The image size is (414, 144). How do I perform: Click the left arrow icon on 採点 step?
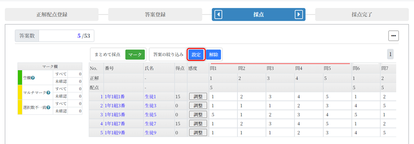click(218, 14)
